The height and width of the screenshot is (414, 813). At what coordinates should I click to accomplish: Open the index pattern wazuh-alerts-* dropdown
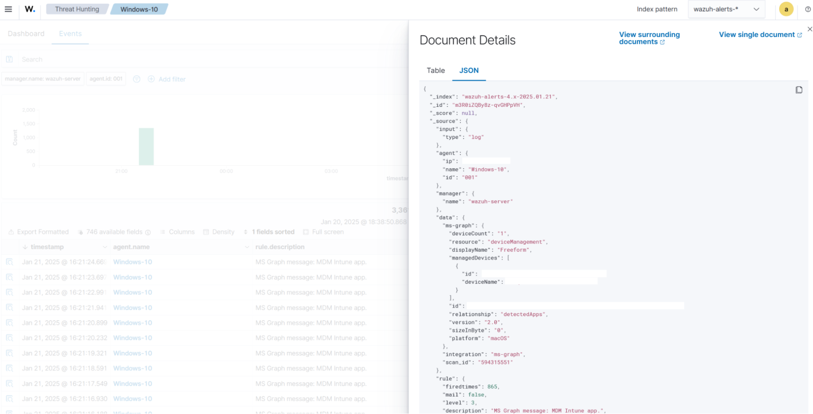coord(726,9)
